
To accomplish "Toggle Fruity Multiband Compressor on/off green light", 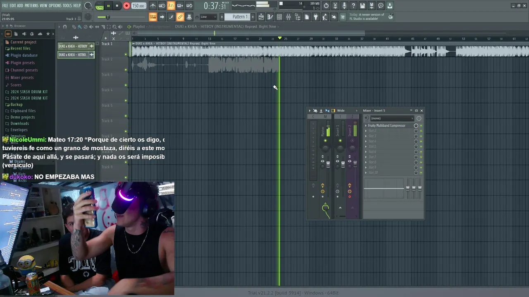I will [421, 125].
